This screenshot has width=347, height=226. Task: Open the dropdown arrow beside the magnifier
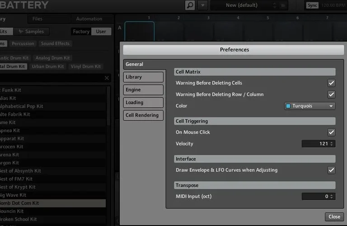pyautogui.click(x=203, y=5)
